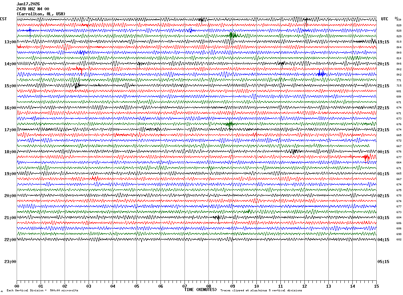Click the DC offset value 682

click(399, 240)
